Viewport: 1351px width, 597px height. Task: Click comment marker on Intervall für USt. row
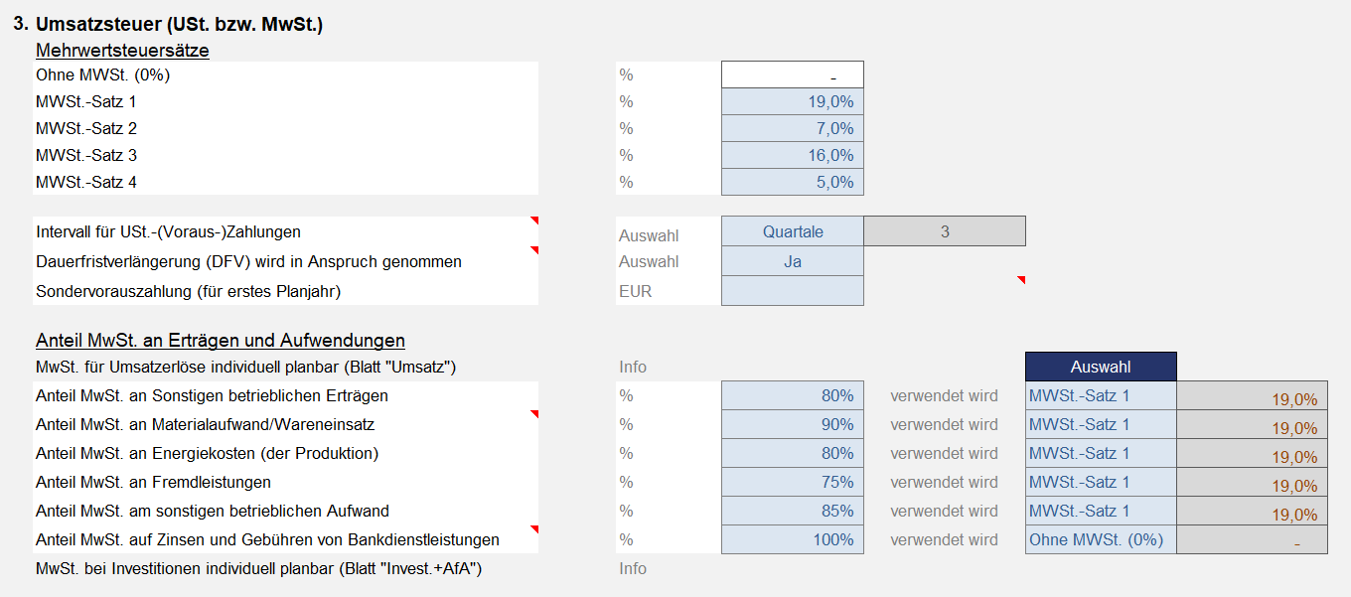coord(533,221)
